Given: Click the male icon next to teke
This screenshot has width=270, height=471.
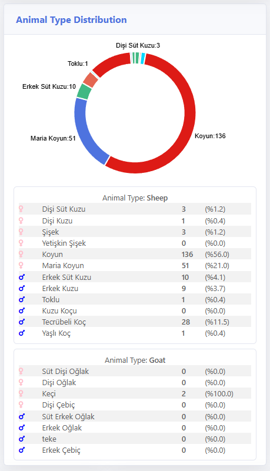Looking at the screenshot, I should [22, 439].
